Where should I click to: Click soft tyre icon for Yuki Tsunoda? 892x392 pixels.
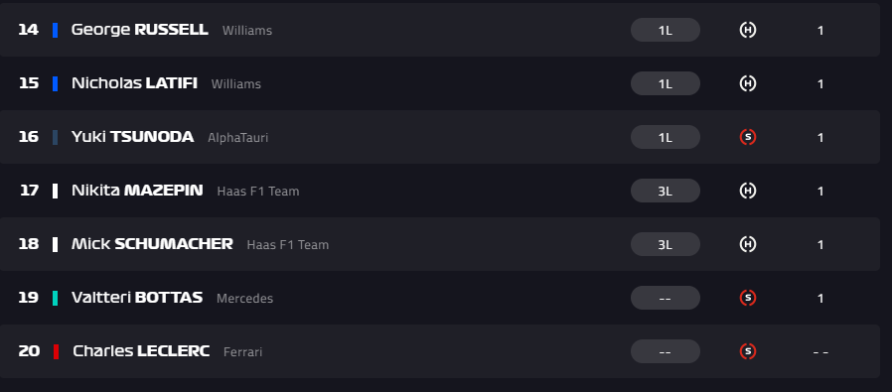748,137
